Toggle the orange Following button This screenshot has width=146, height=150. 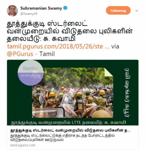118,10
